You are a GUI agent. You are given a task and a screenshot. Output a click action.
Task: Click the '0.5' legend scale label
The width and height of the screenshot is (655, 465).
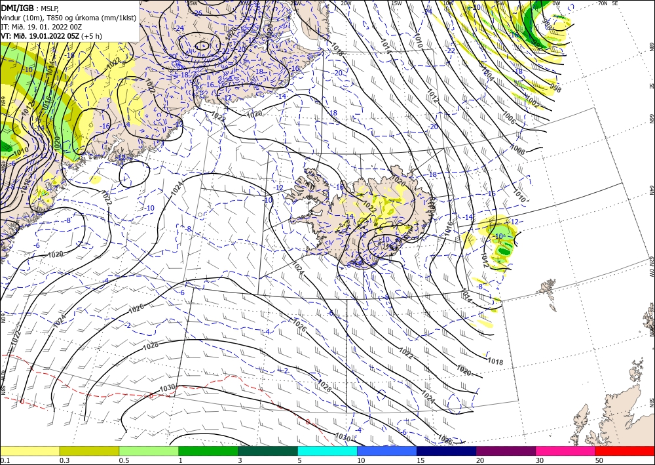[124, 460]
